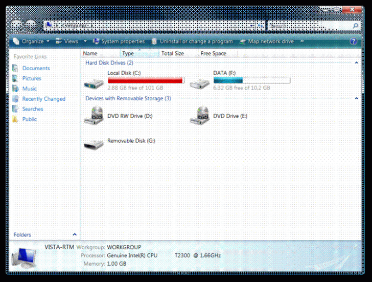Select the DVD RW Drive (D:) icon

click(94, 116)
